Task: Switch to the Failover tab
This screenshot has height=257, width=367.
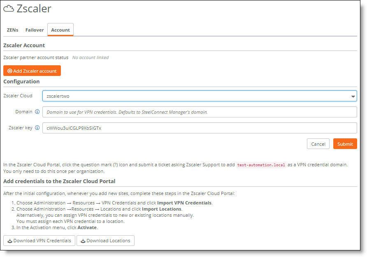Action: tap(35, 30)
